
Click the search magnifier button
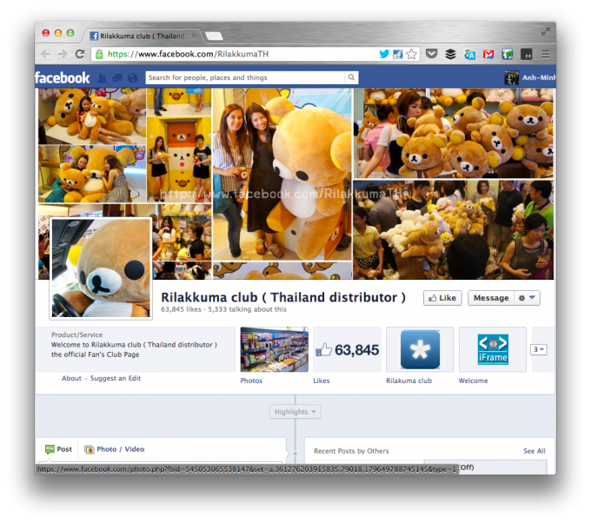[351, 77]
